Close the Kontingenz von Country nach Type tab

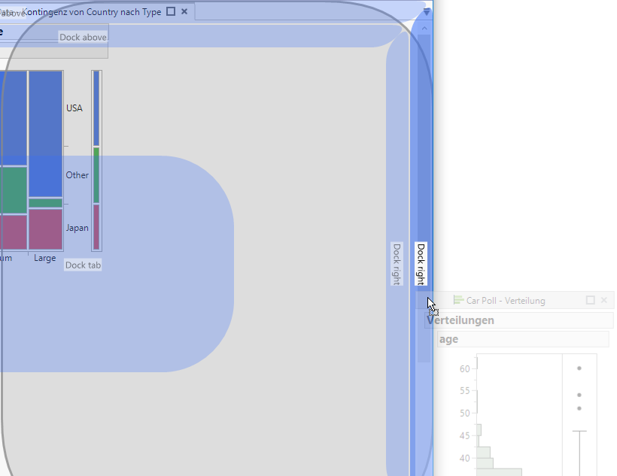pyautogui.click(x=184, y=12)
